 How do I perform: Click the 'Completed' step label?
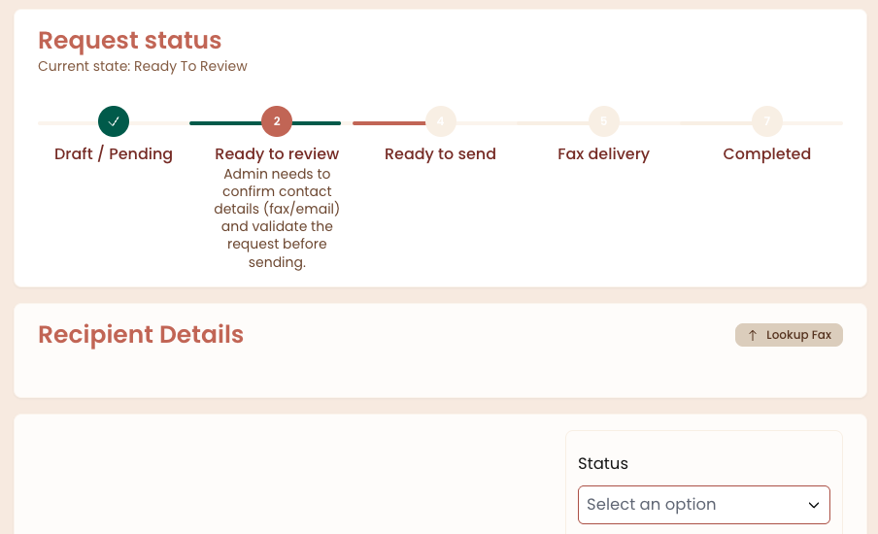click(x=766, y=154)
